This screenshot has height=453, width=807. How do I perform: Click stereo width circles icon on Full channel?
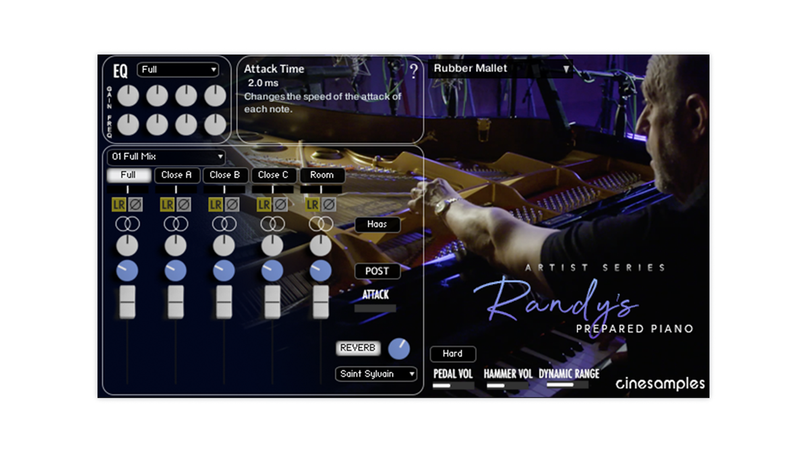pos(127,224)
